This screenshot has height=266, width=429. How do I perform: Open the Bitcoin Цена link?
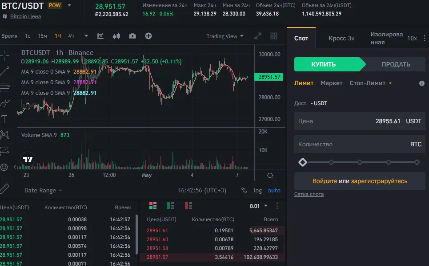25,16
